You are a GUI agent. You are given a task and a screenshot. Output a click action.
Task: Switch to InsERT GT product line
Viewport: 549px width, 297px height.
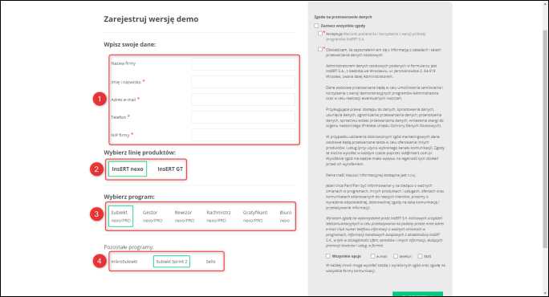click(170, 169)
